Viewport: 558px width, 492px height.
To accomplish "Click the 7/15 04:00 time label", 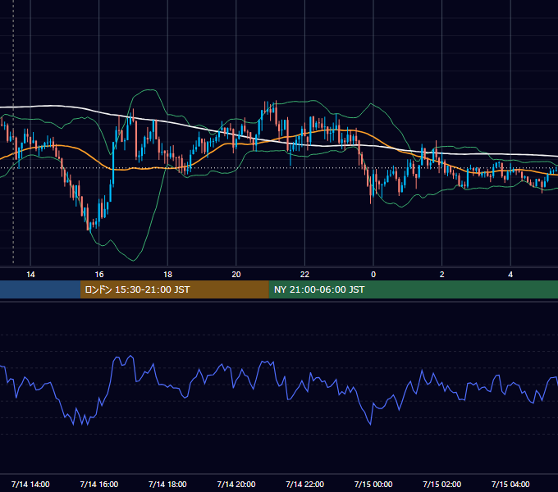I will coord(510,484).
